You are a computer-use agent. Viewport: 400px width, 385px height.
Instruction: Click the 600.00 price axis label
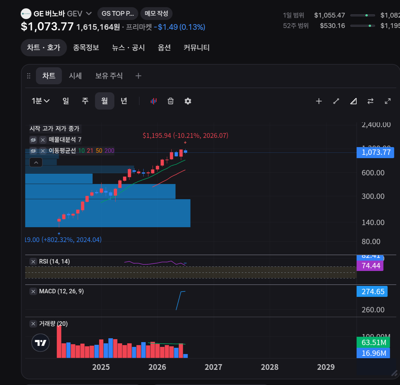pos(373,173)
